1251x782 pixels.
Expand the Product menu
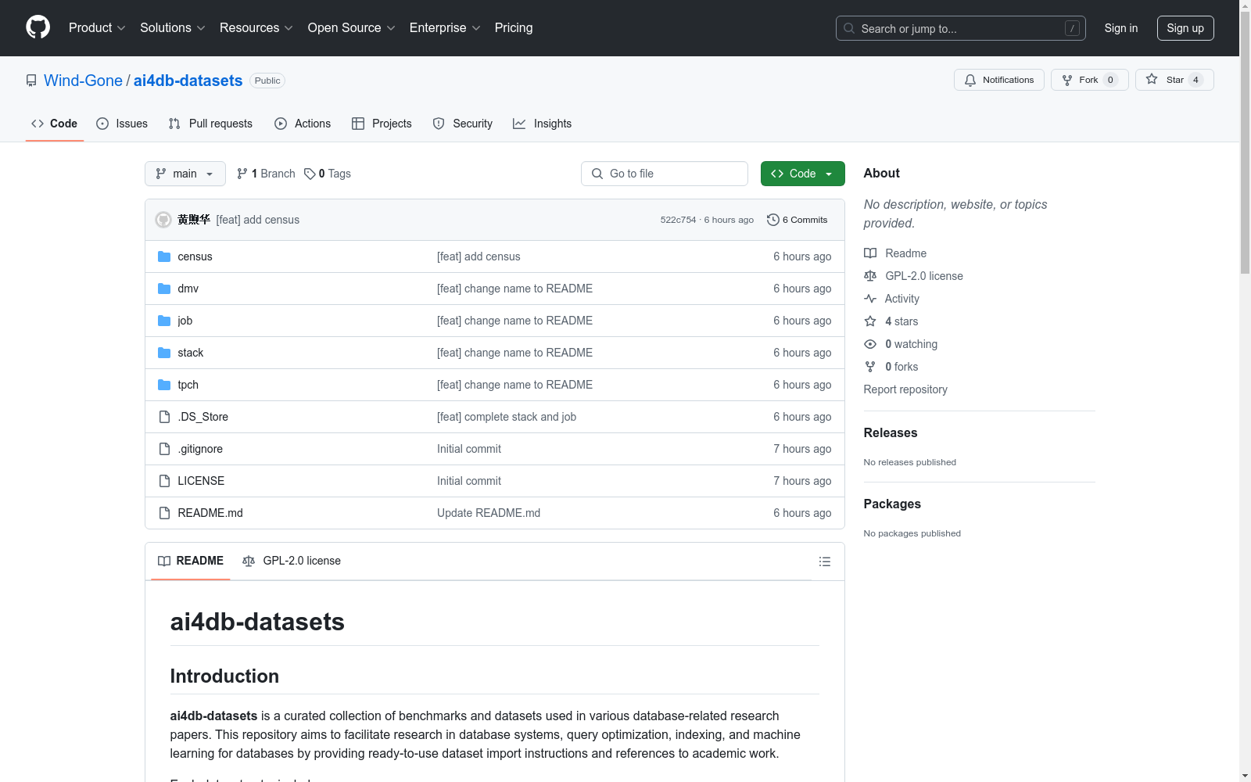tap(97, 27)
